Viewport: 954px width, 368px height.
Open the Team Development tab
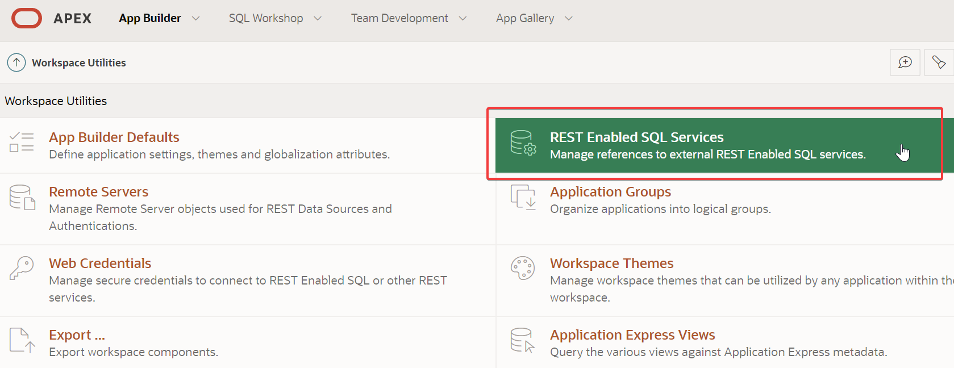[x=399, y=18]
